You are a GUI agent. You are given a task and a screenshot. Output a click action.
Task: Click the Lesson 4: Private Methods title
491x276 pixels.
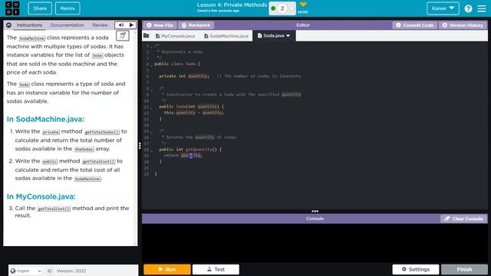(232, 5)
